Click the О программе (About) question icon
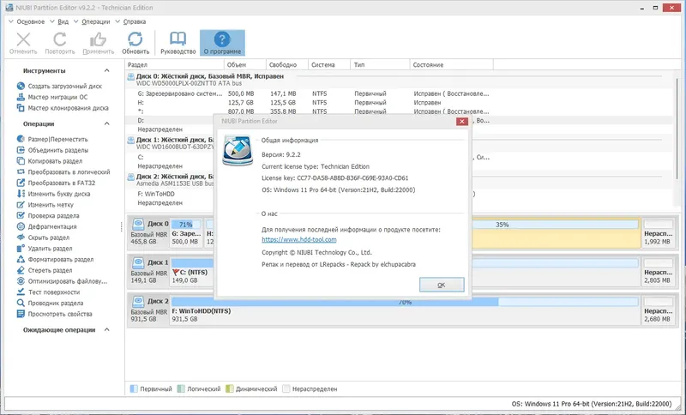Viewport: 686px width, 415px height. tap(222, 39)
